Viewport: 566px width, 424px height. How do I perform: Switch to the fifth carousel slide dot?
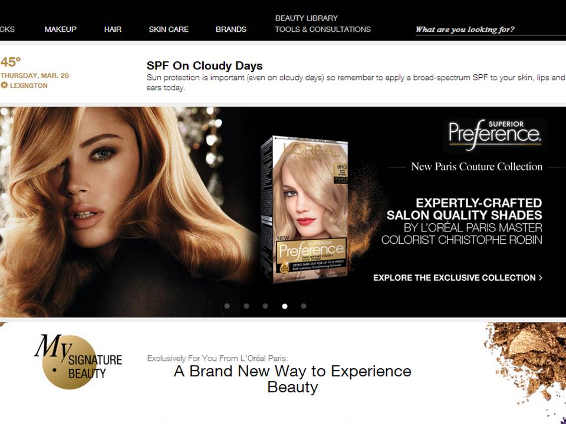click(304, 306)
